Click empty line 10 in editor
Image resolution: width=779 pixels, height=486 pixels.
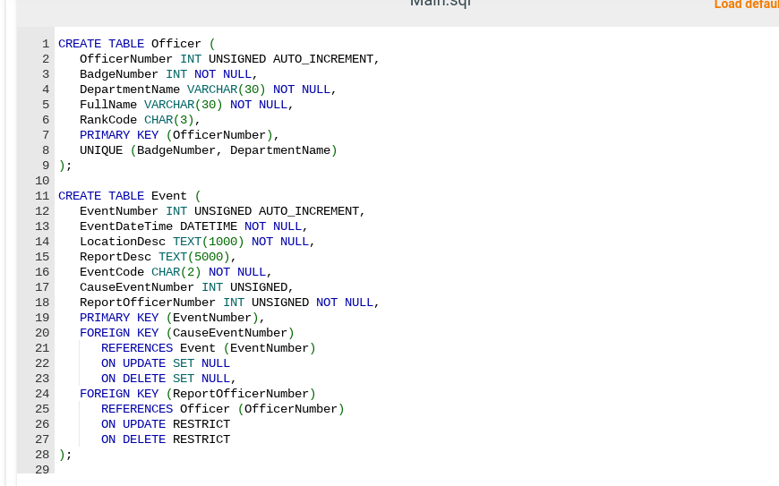tap(416, 181)
